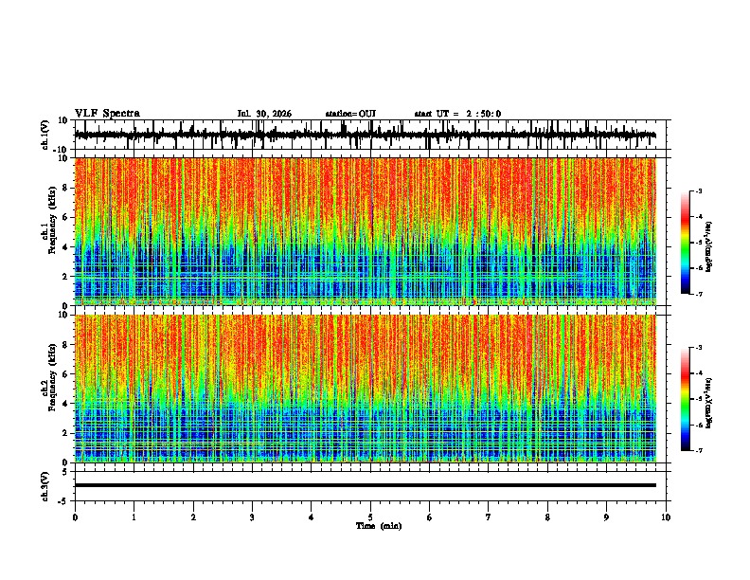Click time axis tick label 9
750x580 pixels.
606,517
